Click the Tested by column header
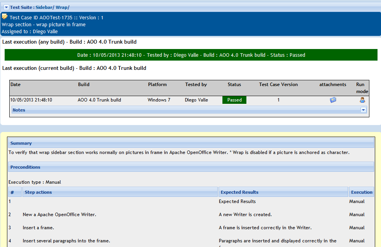Screen dimensions: 381x247 click(x=196, y=85)
